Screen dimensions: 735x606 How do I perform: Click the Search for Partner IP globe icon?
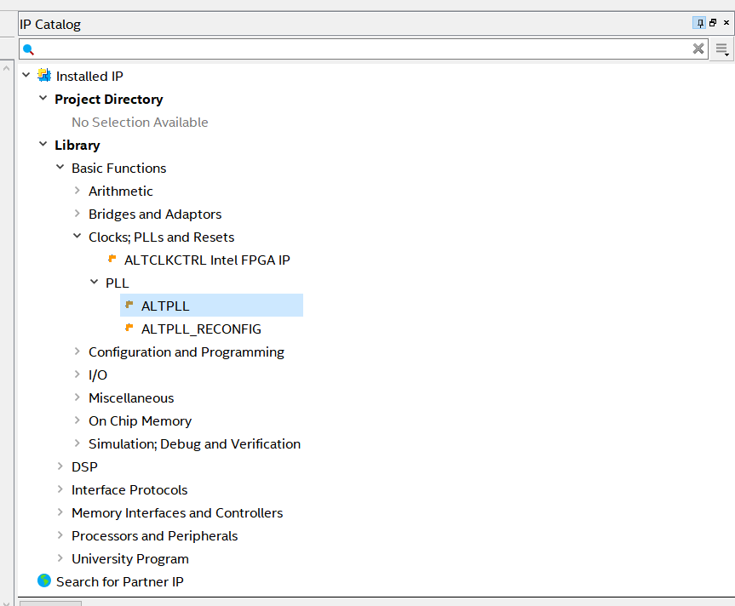(44, 581)
